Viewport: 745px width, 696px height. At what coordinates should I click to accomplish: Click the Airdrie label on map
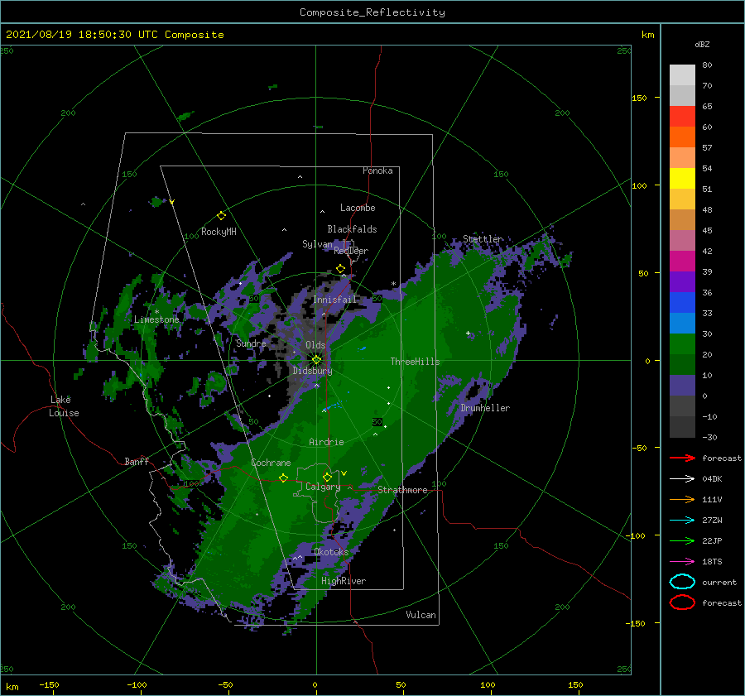[326, 442]
